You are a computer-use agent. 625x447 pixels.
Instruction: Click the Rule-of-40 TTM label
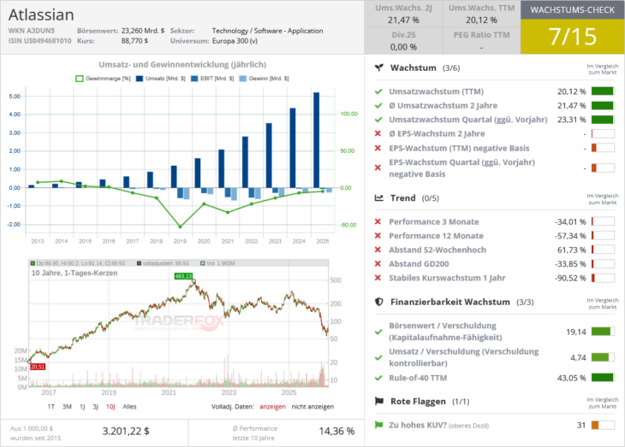(x=418, y=378)
